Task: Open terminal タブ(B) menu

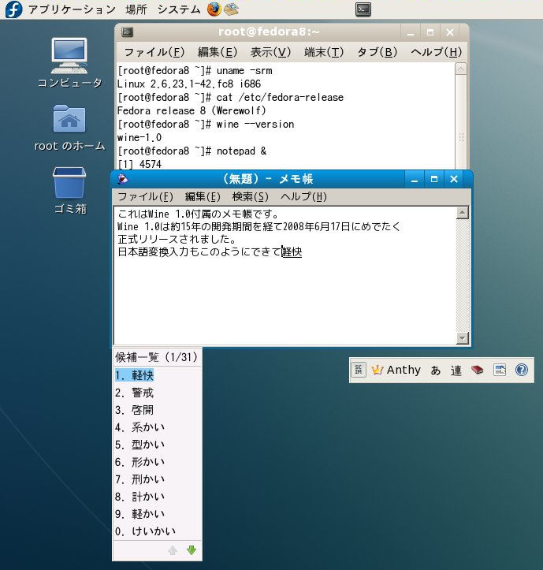Action: point(377,52)
